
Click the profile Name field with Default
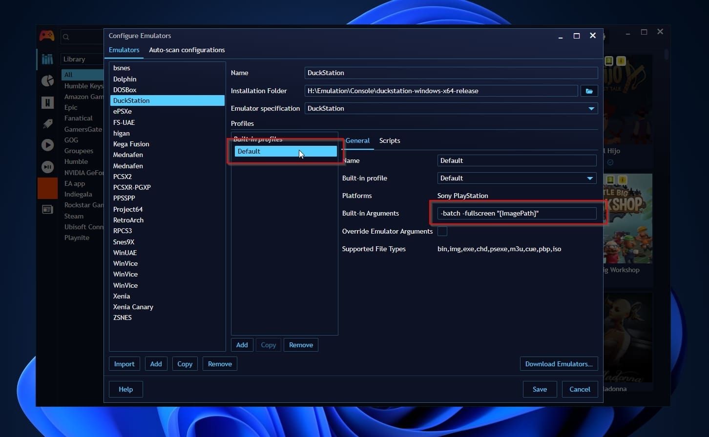click(x=517, y=160)
